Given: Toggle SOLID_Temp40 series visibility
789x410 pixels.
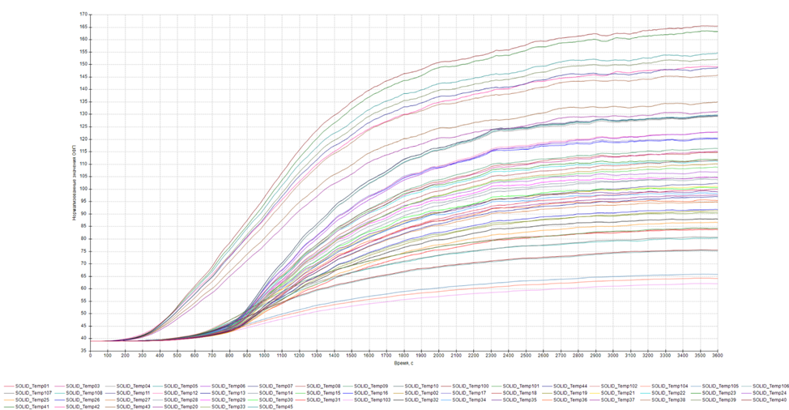Looking at the screenshot, I should [x=770, y=399].
